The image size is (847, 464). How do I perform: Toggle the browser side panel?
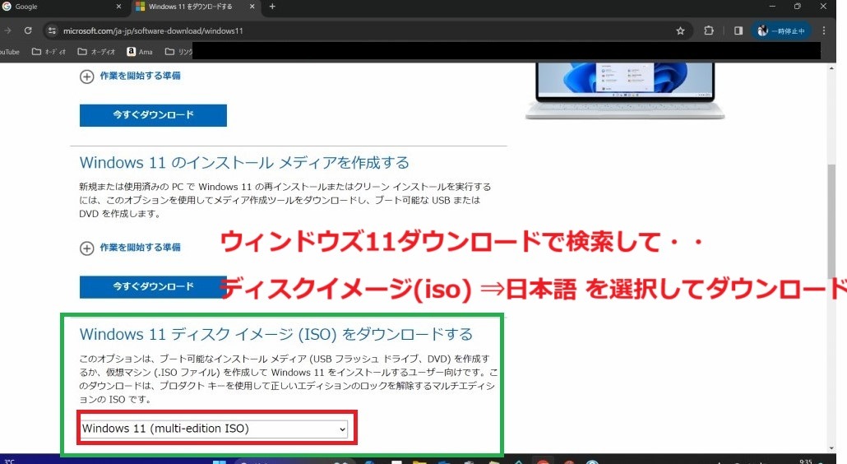point(738,30)
